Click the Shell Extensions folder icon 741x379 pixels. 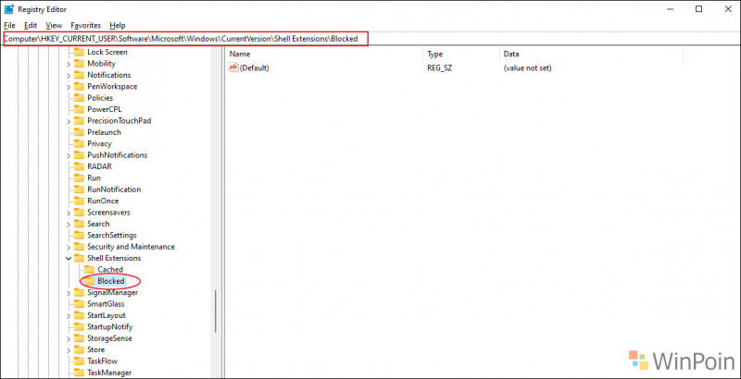79,258
